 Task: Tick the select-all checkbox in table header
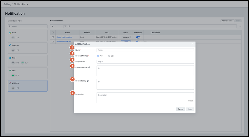click(53, 32)
